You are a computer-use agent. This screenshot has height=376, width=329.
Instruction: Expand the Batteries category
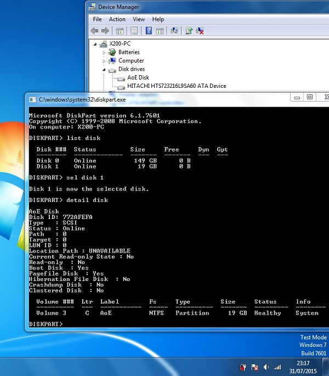click(x=104, y=53)
